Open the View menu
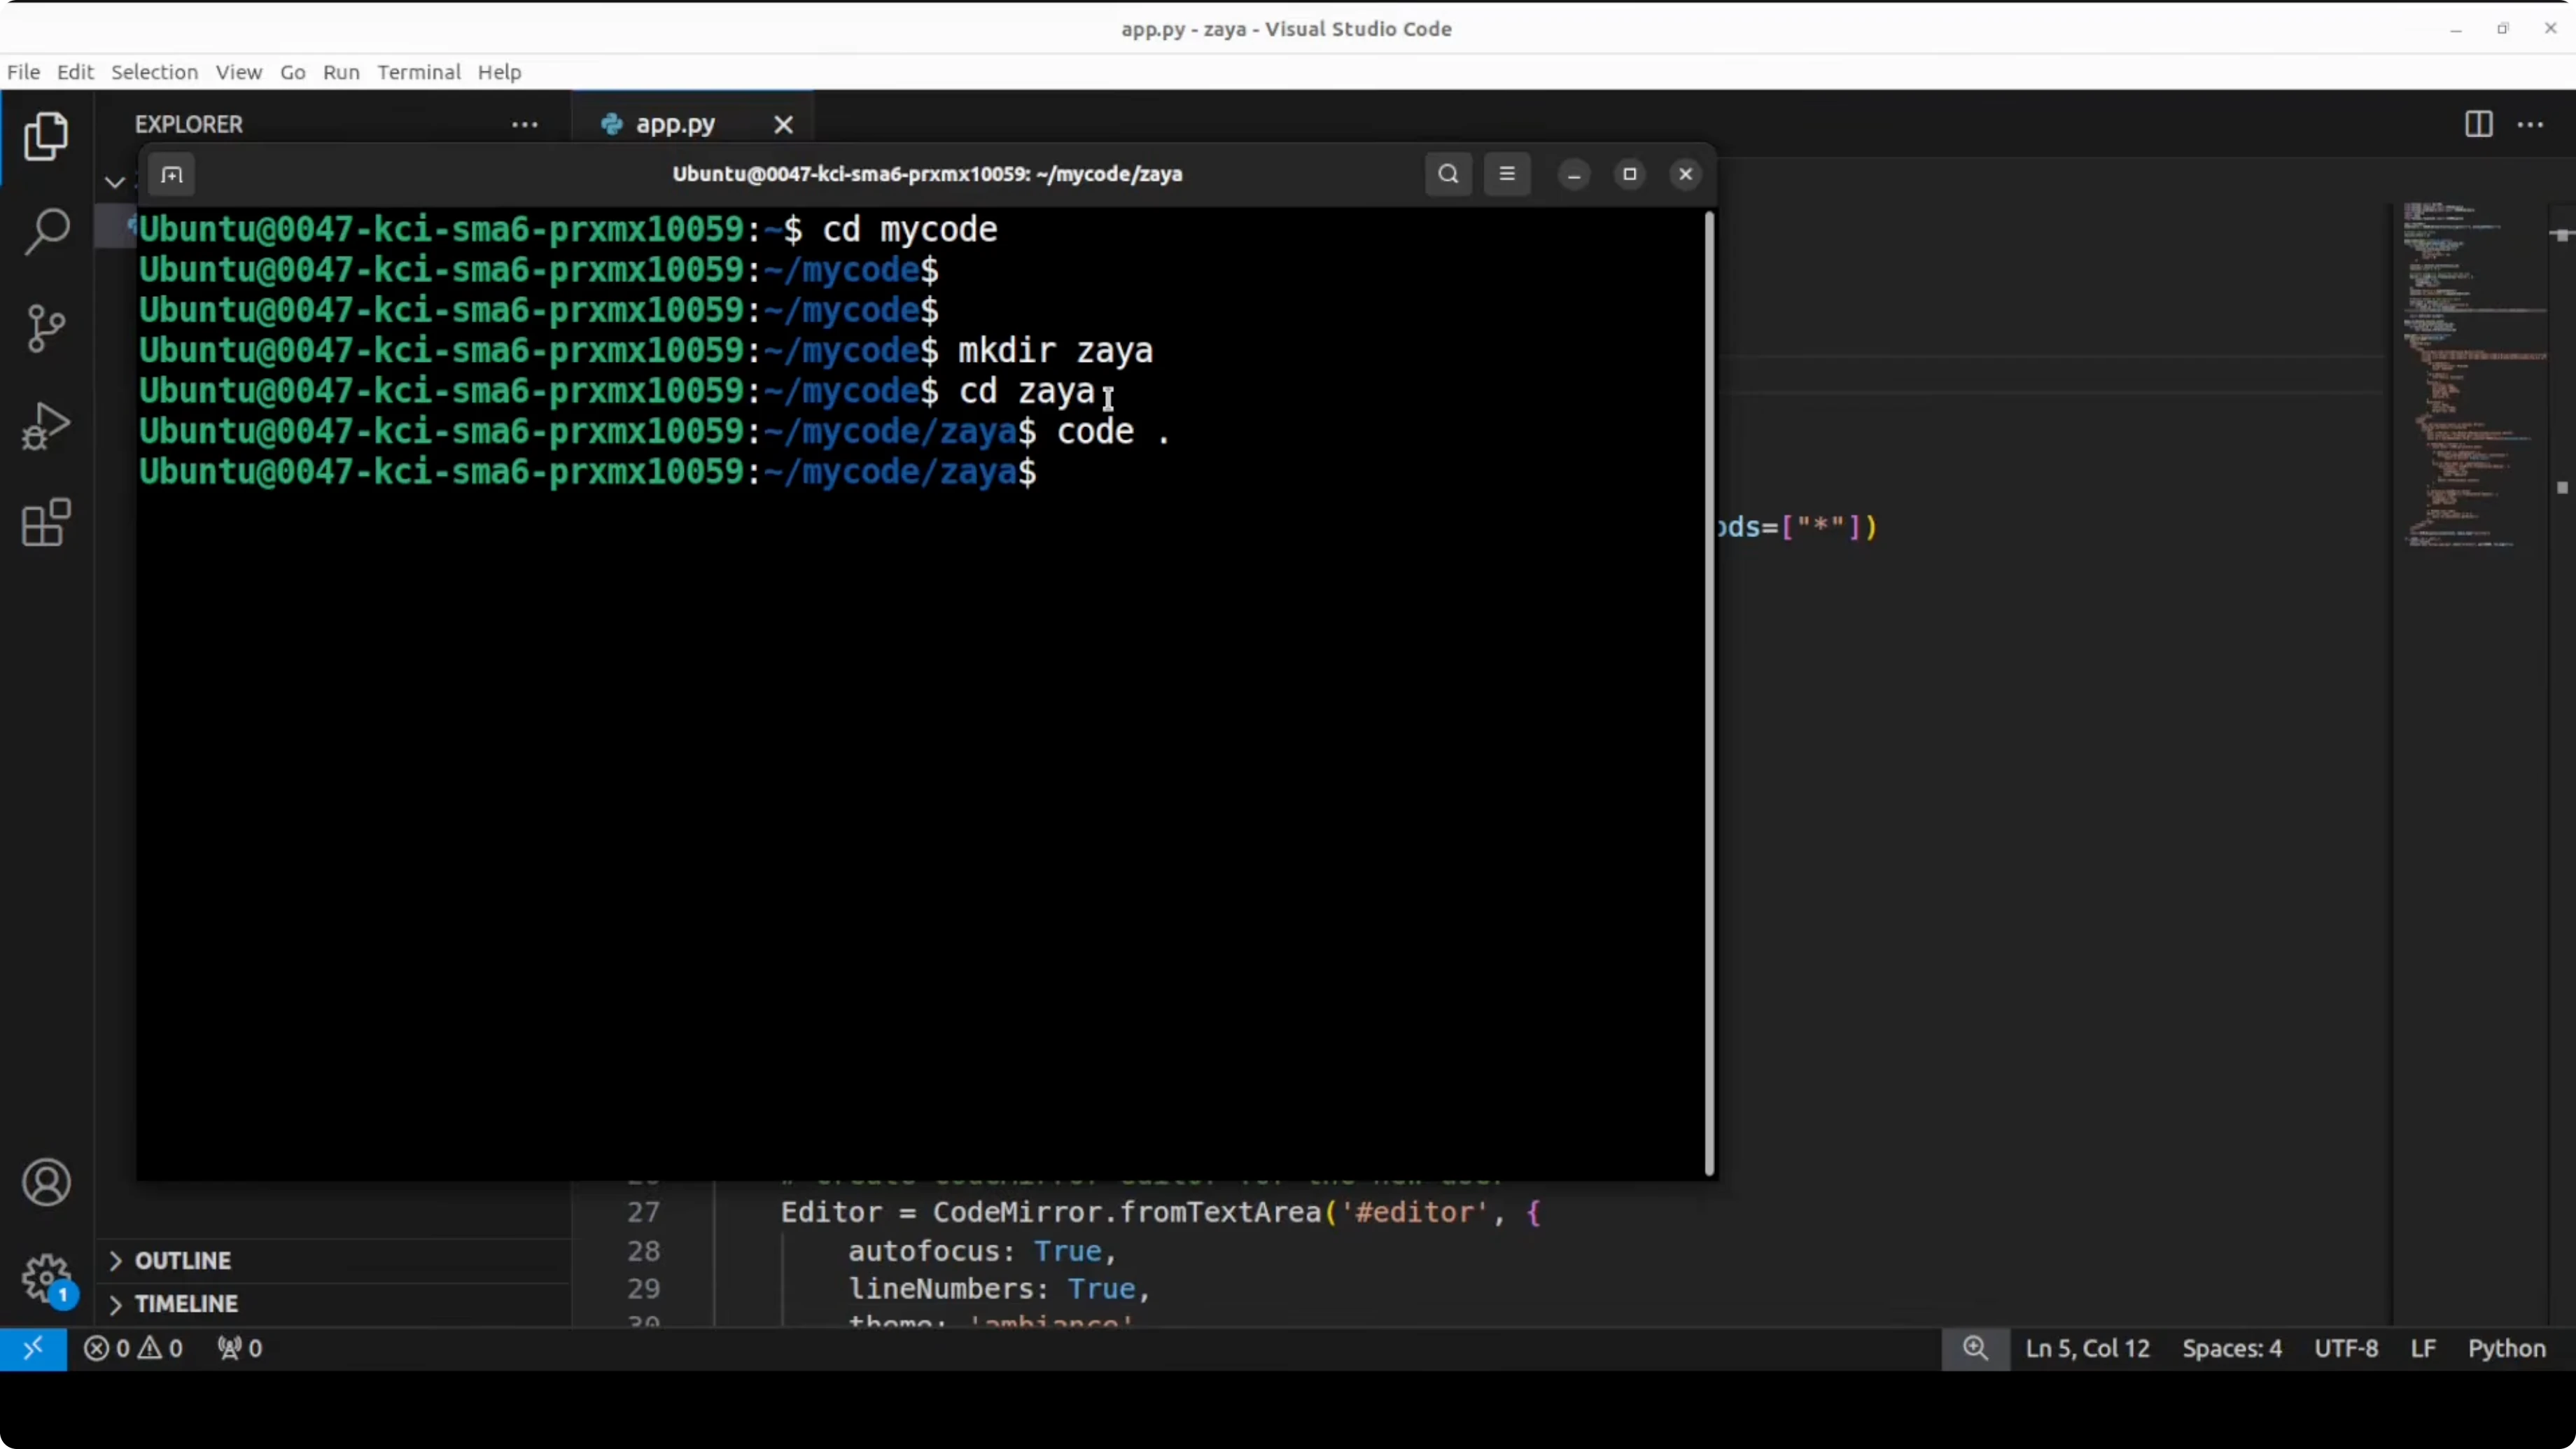Screen dimensions: 2576x1449 click(x=239, y=72)
